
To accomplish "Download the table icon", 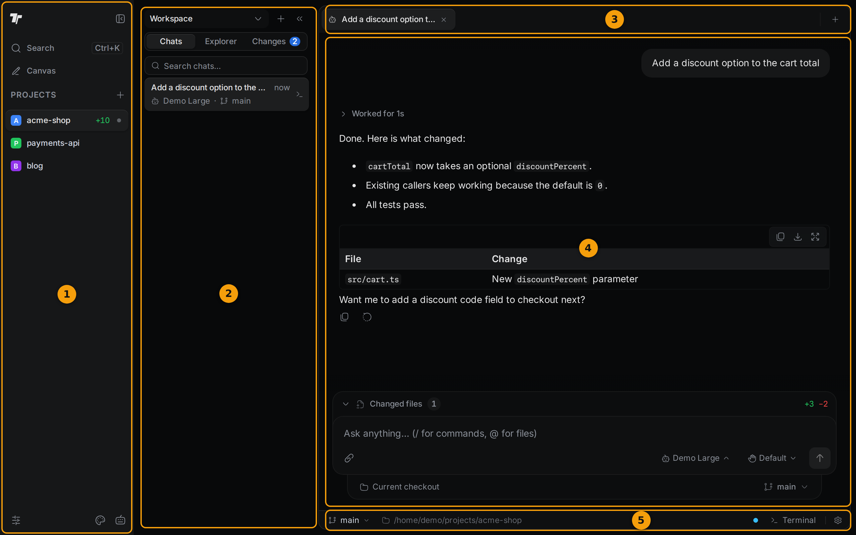I will point(797,237).
